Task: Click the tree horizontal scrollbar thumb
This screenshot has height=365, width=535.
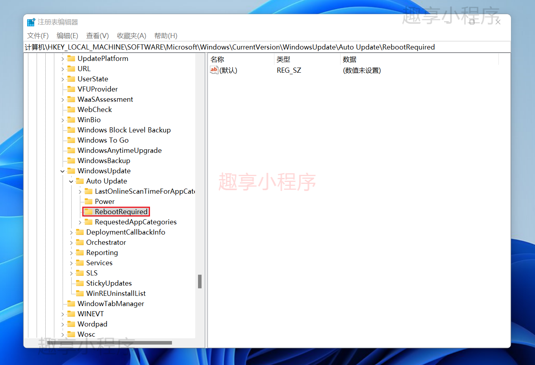Action: coord(109,343)
